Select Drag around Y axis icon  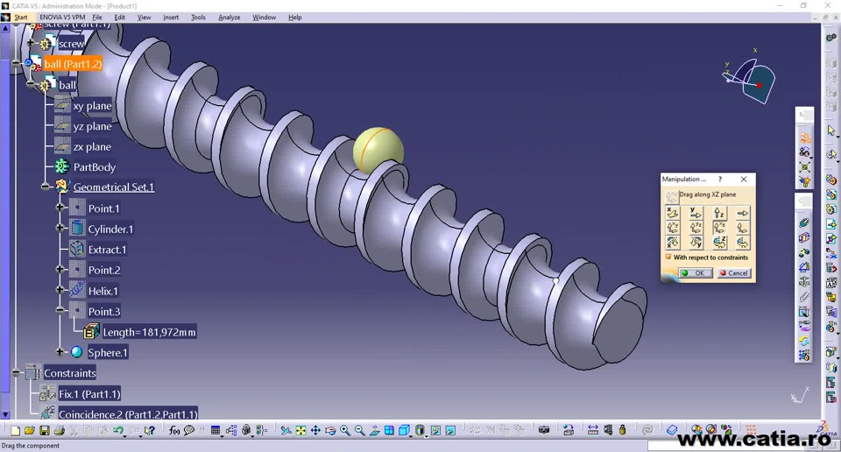pyautogui.click(x=696, y=242)
